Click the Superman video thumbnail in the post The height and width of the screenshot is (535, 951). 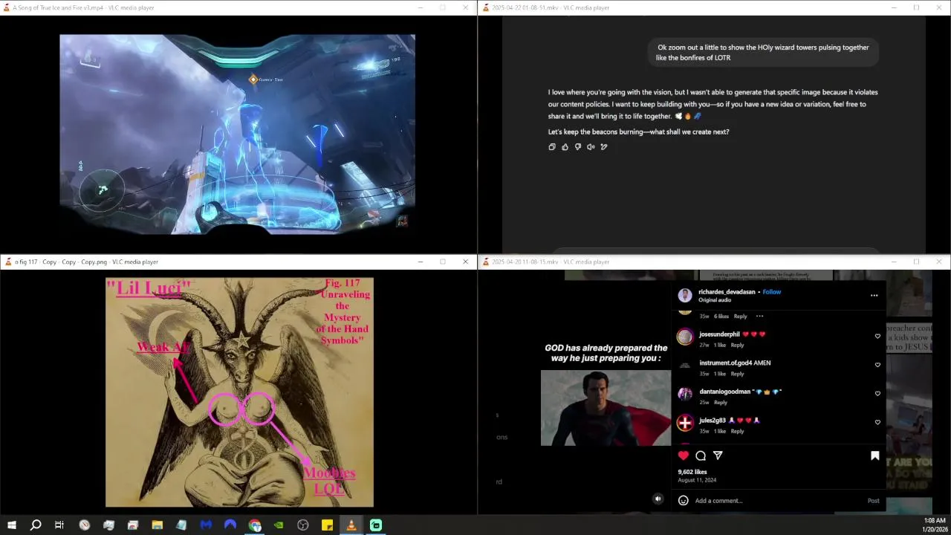[x=606, y=408]
